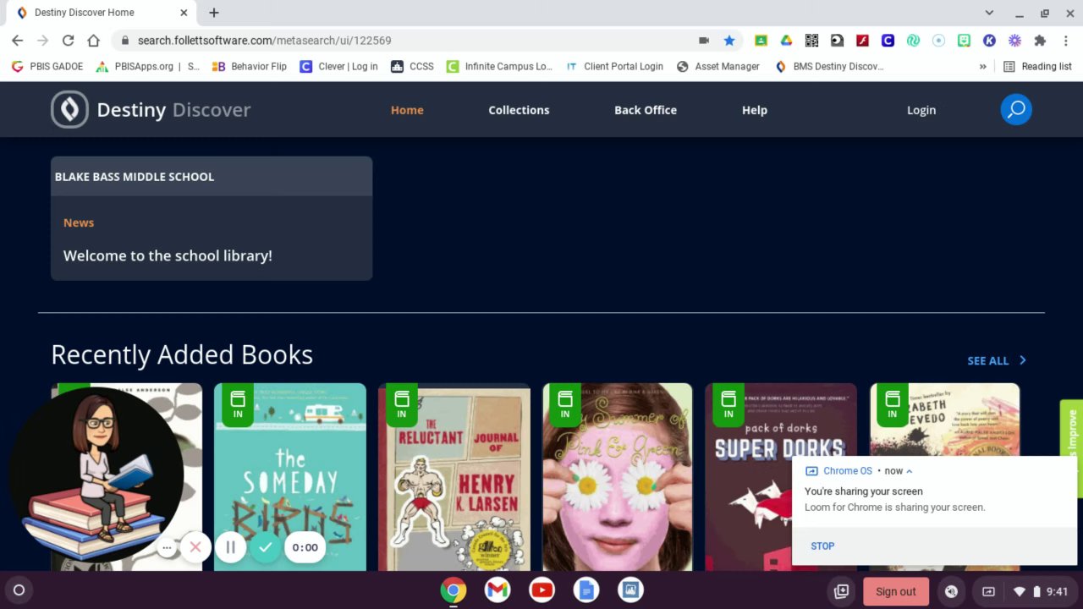Open the red Flash extension icon
Screen dimensions: 1083x609
(x=862, y=41)
